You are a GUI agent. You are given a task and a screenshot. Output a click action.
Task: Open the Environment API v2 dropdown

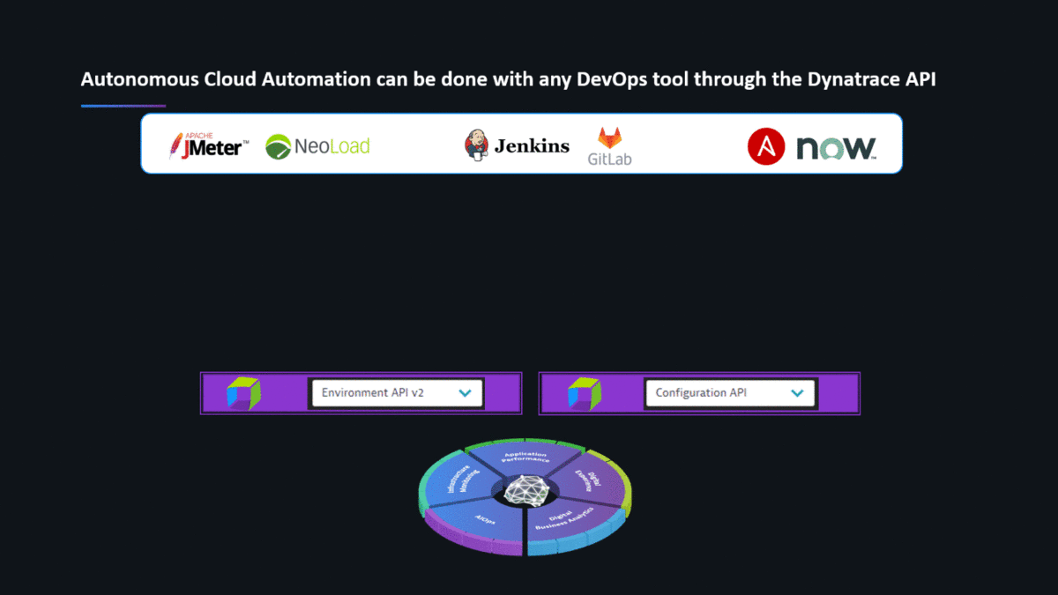[397, 393]
